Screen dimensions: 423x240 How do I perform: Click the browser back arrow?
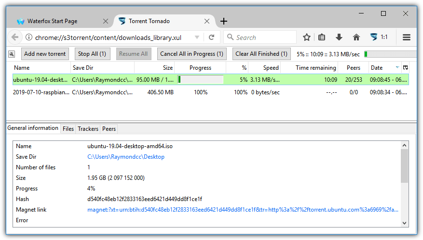(x=15, y=38)
